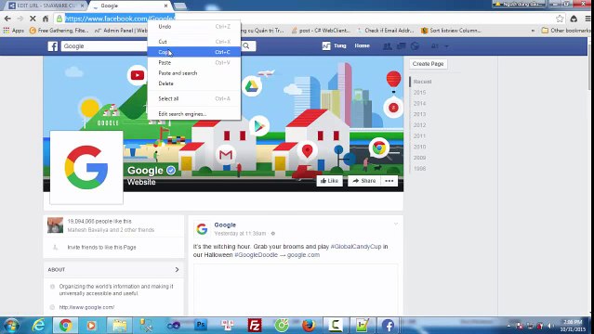Viewport: 594px width, 334px height.
Task: Click the Google avatar on the post
Action: coord(202,229)
